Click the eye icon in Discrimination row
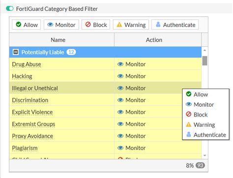Viewport: 233px width, 178px height. (x=120, y=100)
